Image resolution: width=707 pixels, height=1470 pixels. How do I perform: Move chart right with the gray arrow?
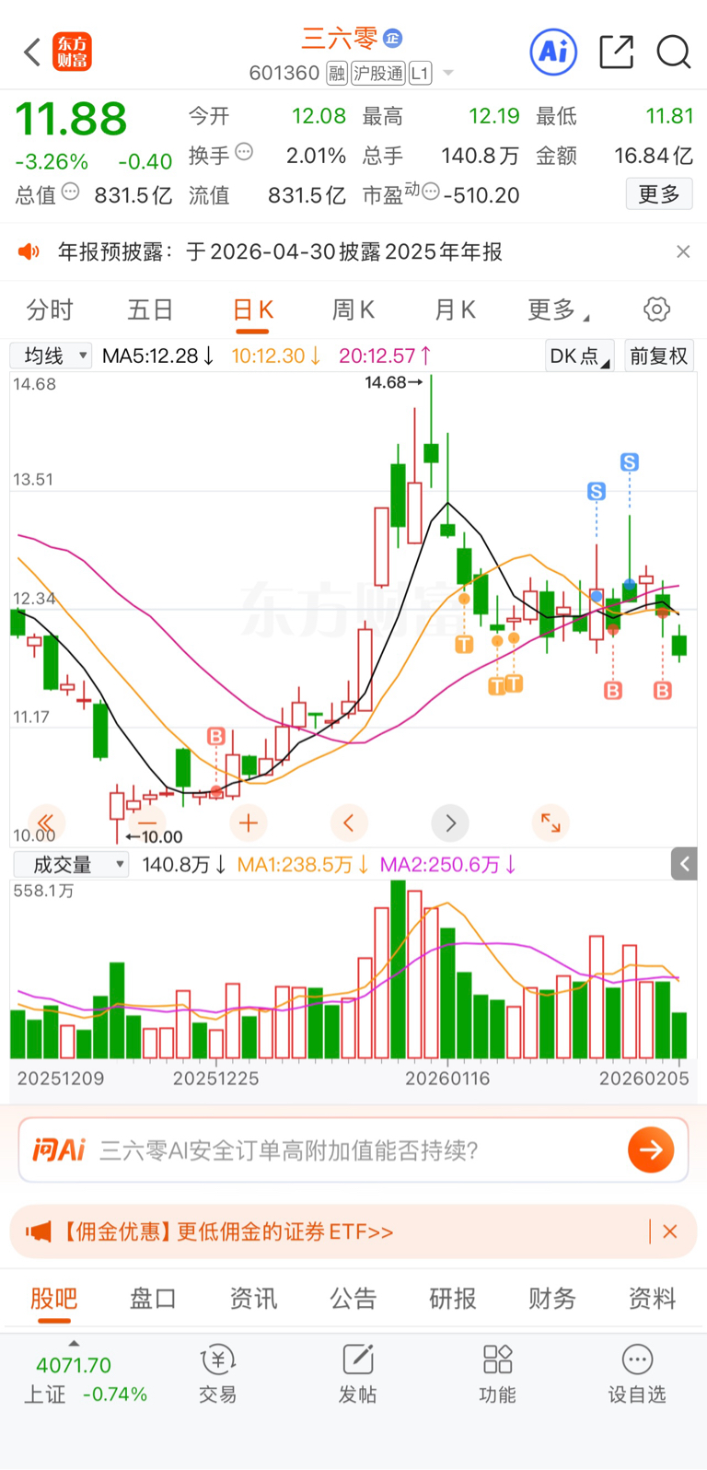click(450, 822)
